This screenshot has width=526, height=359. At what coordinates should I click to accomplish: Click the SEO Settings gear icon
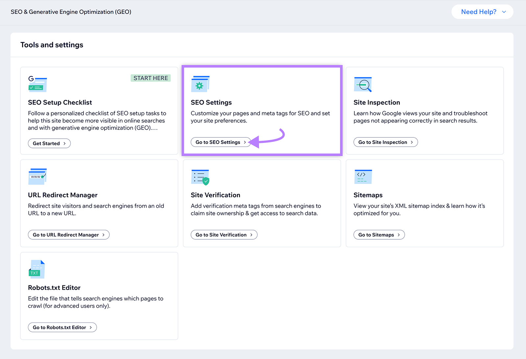pos(200,84)
